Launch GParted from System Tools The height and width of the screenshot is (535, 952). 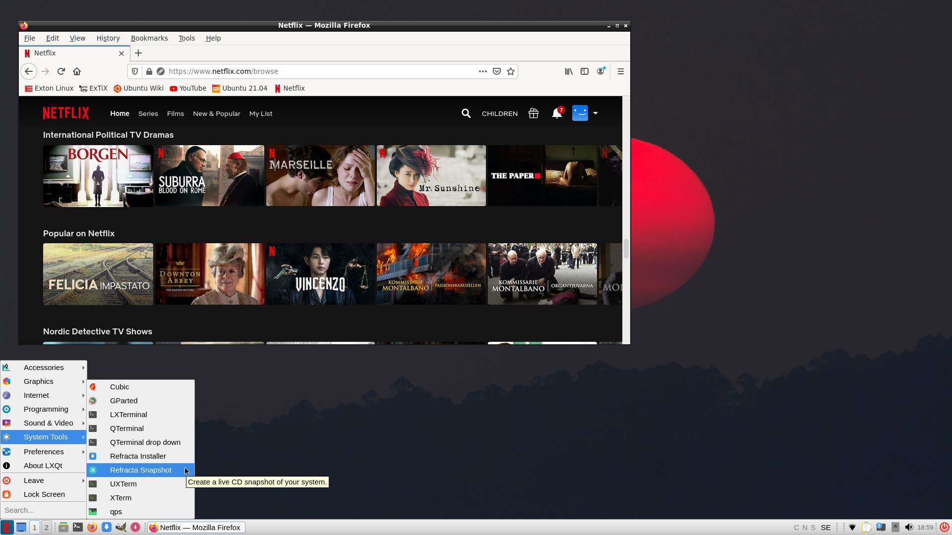(141, 401)
